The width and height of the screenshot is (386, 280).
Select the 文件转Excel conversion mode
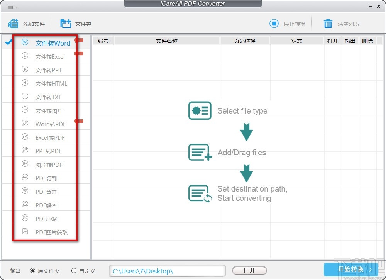click(x=51, y=56)
